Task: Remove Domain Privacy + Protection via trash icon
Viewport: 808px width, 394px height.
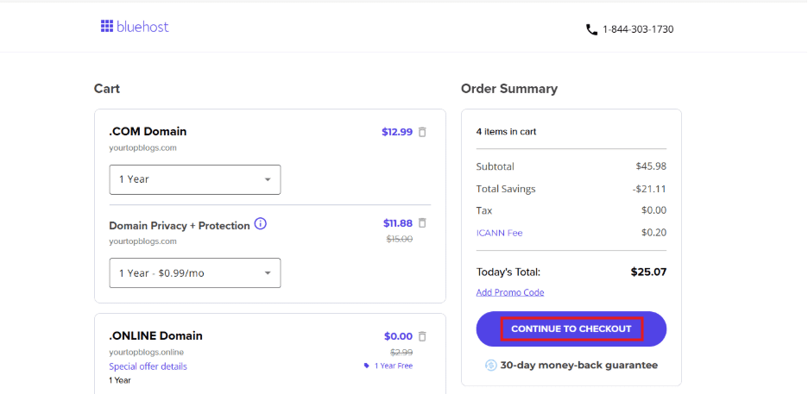Action: click(x=422, y=223)
